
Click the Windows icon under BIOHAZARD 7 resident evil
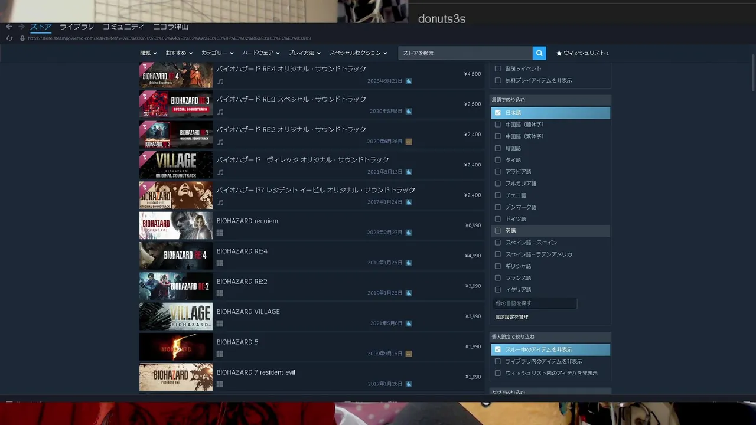220,384
